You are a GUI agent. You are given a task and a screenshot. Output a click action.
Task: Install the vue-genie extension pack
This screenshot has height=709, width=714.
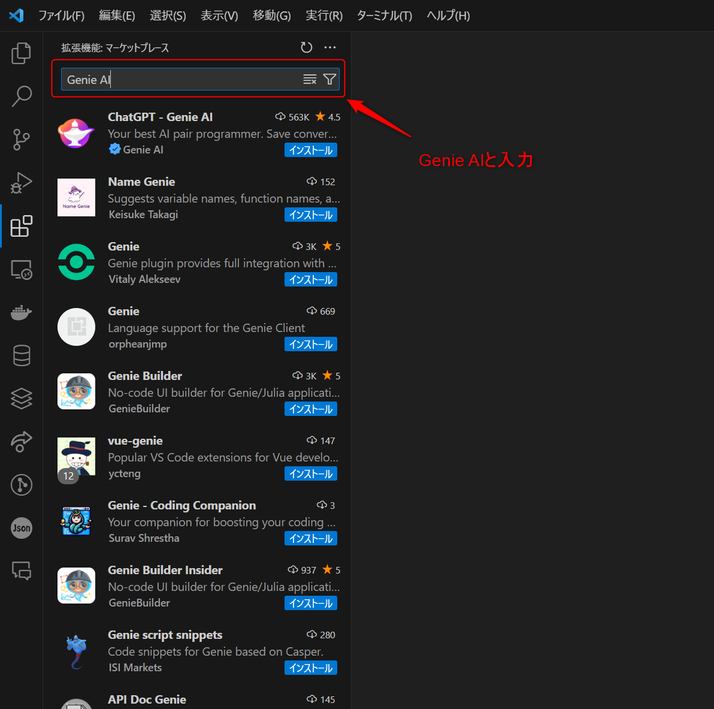311,473
